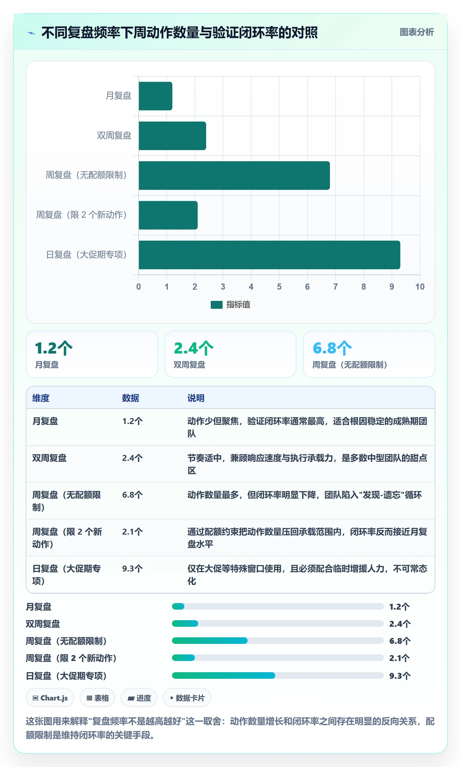This screenshot has height=767, width=461.
Task: Click the 表格 tag
Action: [97, 698]
